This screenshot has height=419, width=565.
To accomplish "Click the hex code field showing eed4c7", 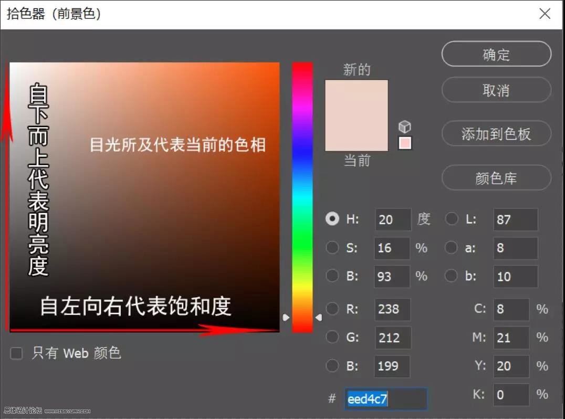I will tap(386, 399).
